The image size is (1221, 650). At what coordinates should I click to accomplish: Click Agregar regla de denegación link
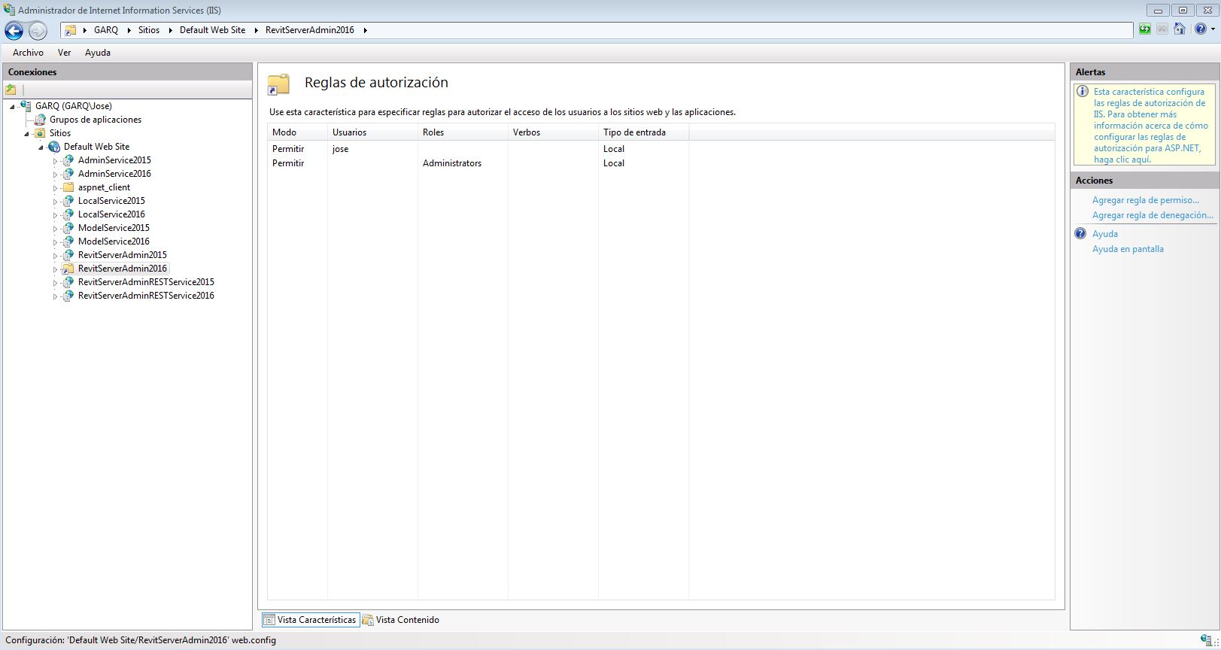1153,215
